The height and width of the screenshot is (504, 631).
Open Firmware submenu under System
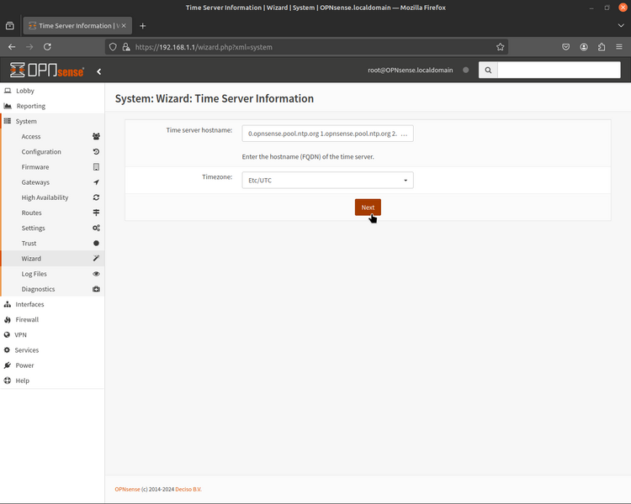[x=52, y=167]
